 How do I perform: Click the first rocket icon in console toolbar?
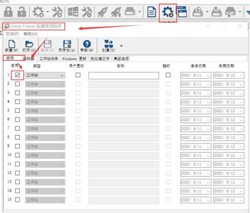(102, 12)
